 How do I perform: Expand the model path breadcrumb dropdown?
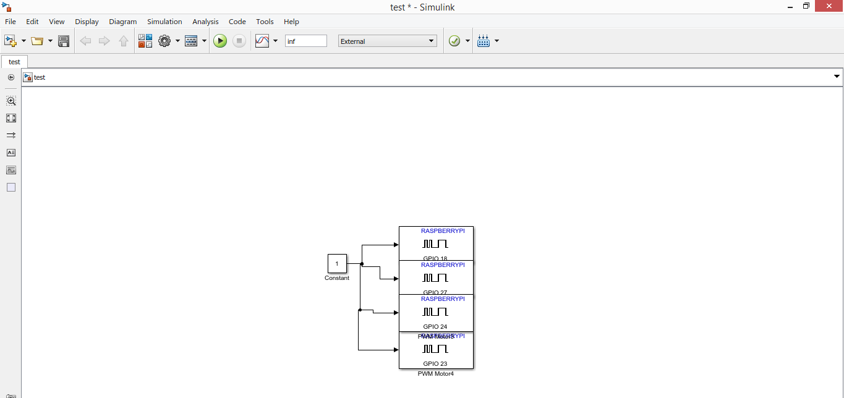(837, 77)
